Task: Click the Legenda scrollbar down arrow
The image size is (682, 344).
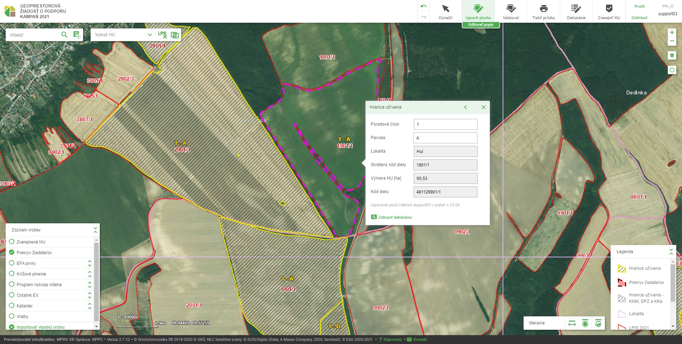Action: (673, 326)
